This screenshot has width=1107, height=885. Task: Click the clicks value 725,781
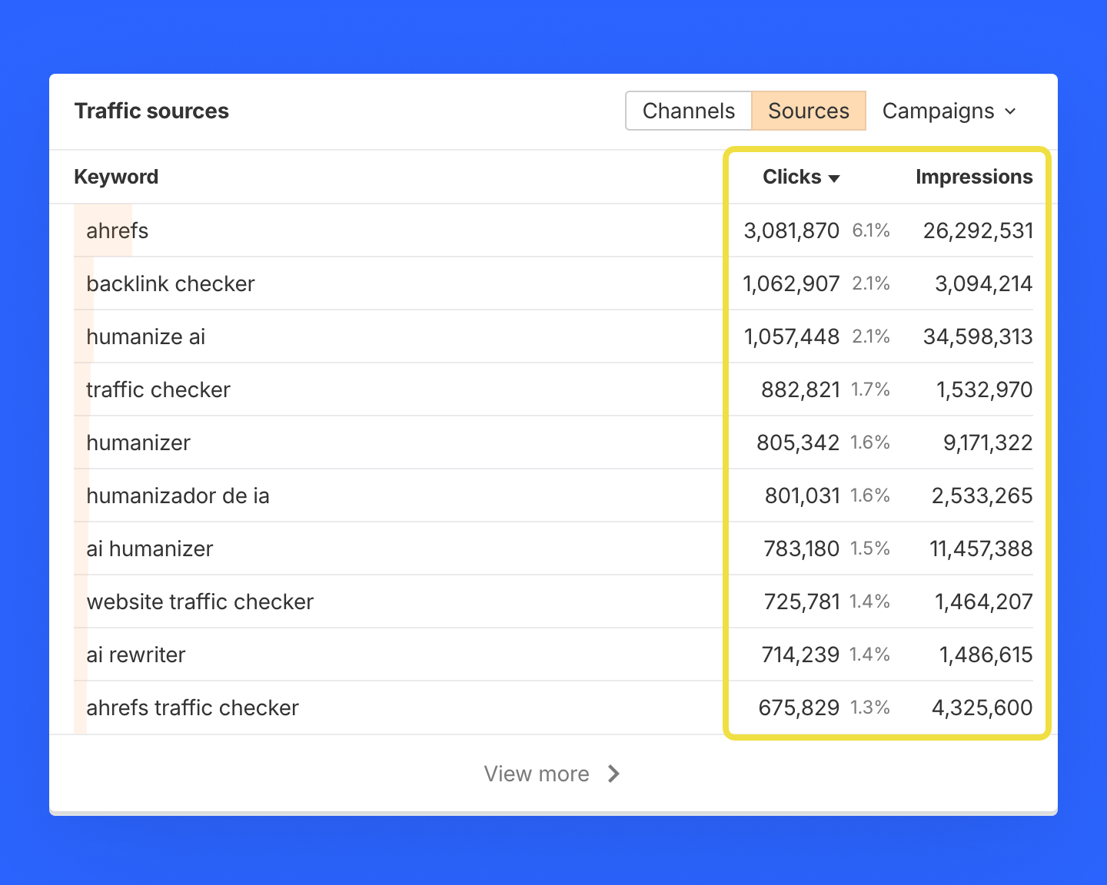click(x=802, y=602)
